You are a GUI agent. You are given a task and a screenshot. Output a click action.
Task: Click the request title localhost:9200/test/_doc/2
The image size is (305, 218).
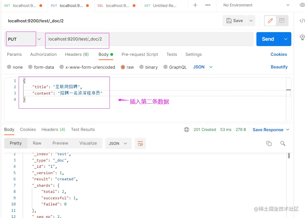coord(36,21)
